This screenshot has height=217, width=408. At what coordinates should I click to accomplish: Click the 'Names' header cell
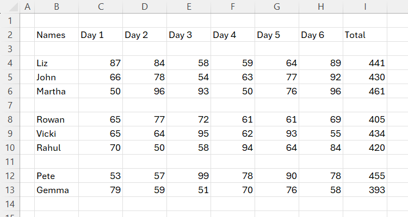tap(56, 35)
